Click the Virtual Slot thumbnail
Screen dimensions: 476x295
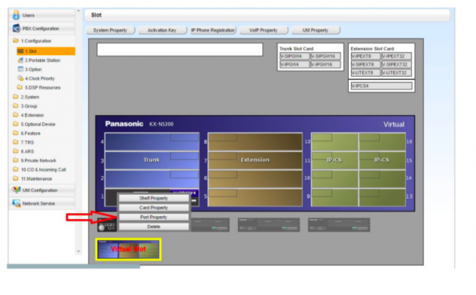129,249
